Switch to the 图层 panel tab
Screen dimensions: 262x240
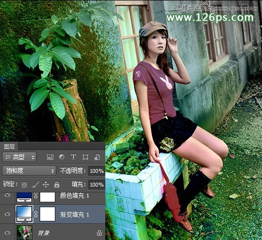(x=9, y=146)
